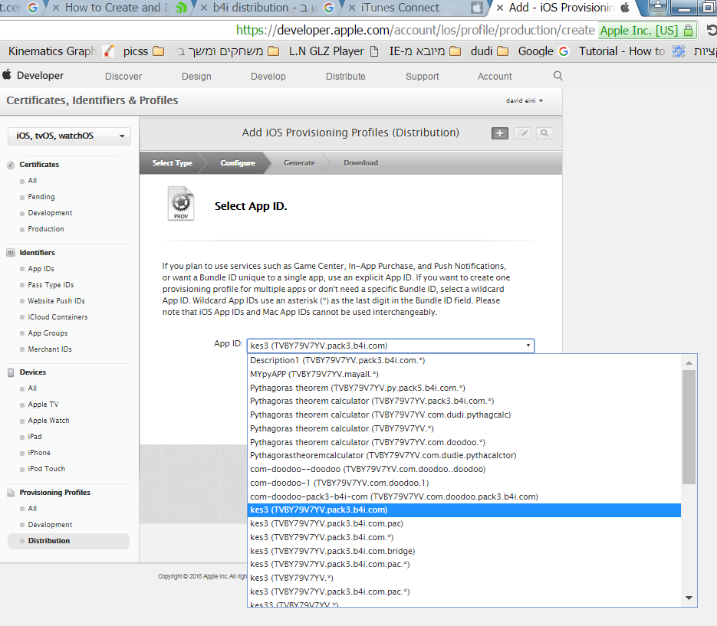Select Pythagoras theorem py.pack5.b4i.com.* option

pyautogui.click(x=464, y=388)
